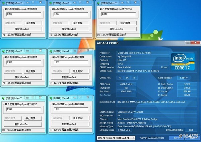Click MemTest title icon in 123.9% coverage window
Screen dimensions: 201x142
pos(52,52)
